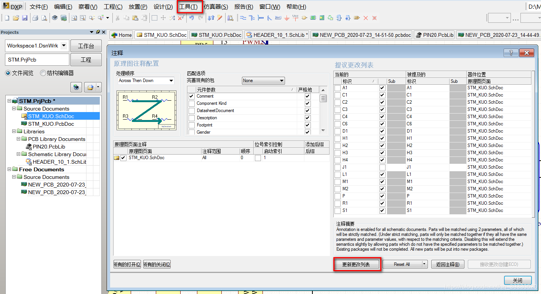This screenshot has height=294, width=541.
Task: Click the GND power port icon
Action: [287, 18]
